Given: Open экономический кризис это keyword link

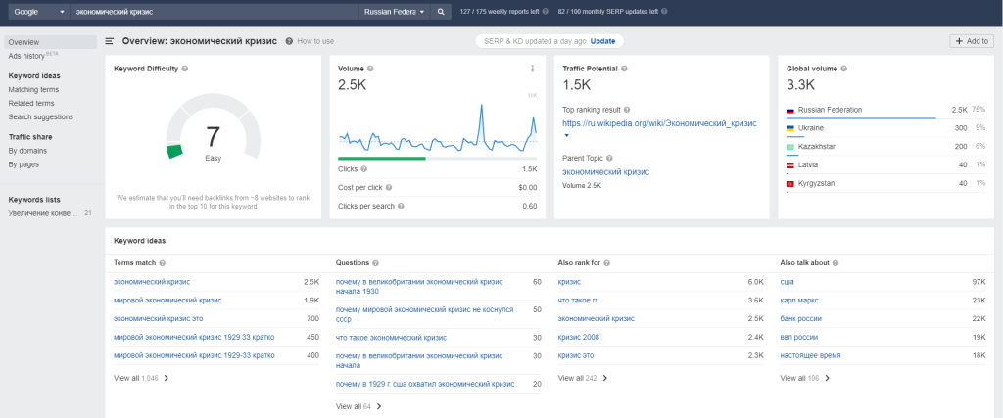Looking at the screenshot, I should click(158, 318).
